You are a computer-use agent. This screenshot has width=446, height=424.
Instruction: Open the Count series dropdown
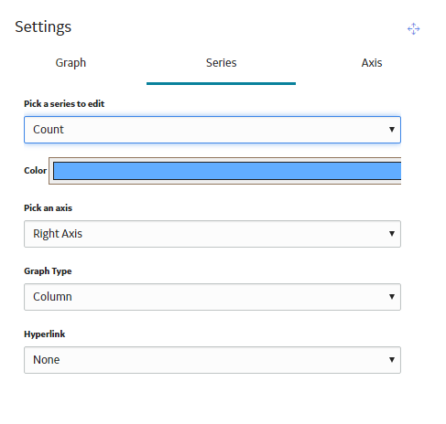click(212, 130)
